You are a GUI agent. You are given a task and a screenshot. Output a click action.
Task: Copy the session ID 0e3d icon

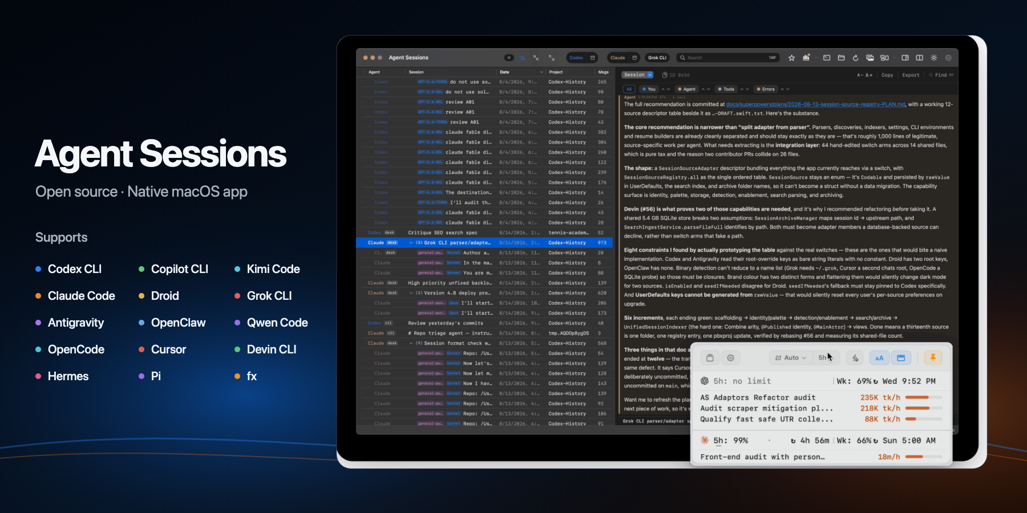665,75
